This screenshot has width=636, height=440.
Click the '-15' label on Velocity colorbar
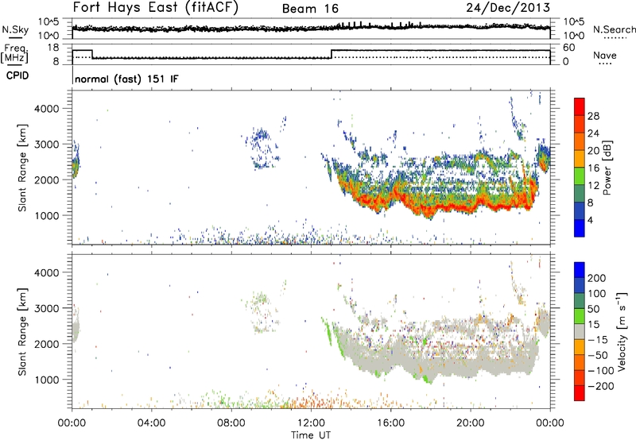[x=598, y=340]
